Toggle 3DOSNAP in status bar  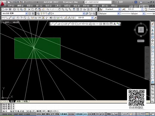[x=71, y=114]
